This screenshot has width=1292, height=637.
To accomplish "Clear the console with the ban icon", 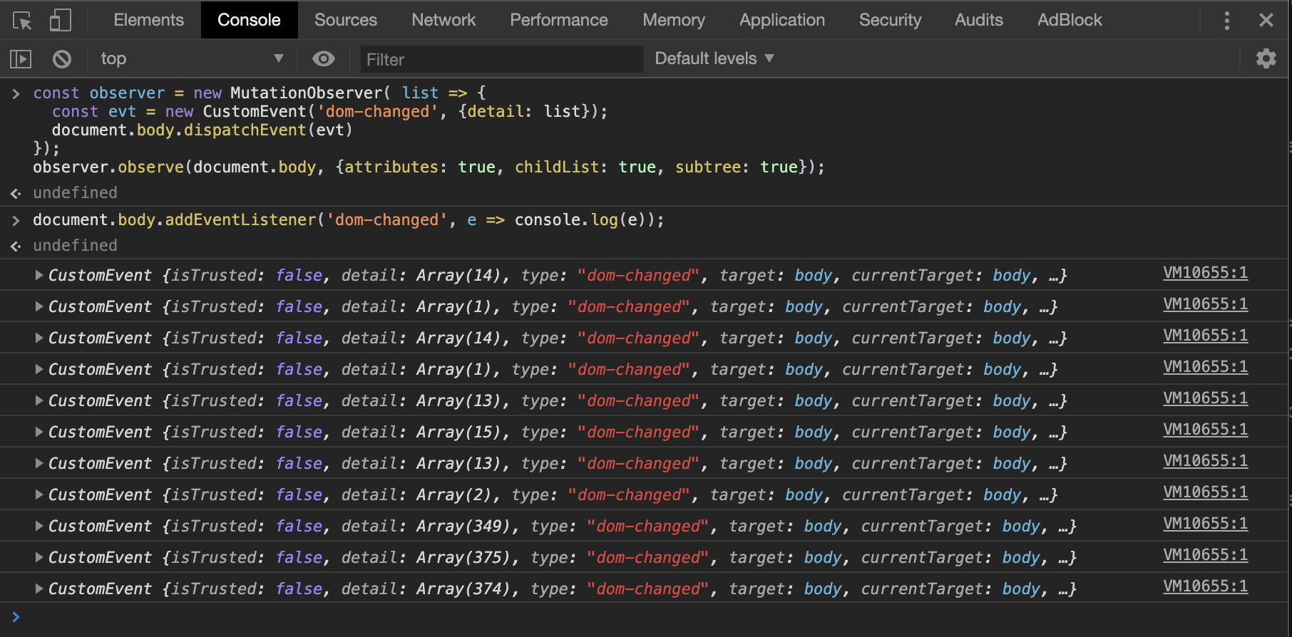I will pos(62,58).
